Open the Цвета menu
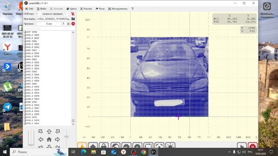The image size is (278, 156). tap(71, 9)
